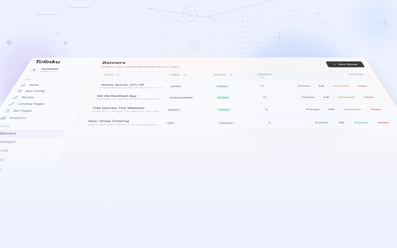The height and width of the screenshot is (248, 397).
Task: Click promo label in Holiday Special row
Action: (x=176, y=86)
